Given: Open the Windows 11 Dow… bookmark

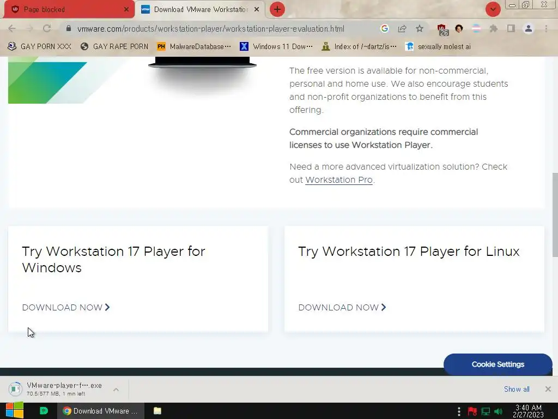Looking at the screenshot, I should pos(276,46).
